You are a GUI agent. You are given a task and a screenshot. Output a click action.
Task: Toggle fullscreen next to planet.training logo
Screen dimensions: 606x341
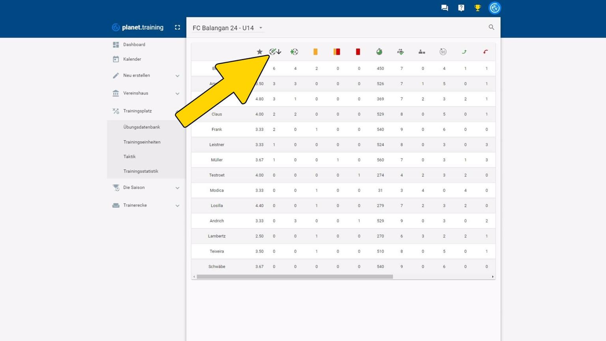pos(178,27)
